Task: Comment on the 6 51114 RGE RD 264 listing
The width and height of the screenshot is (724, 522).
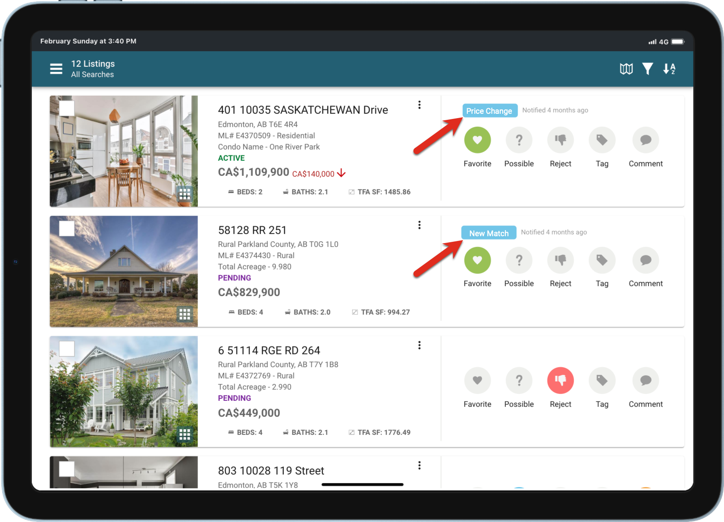Action: [x=646, y=381]
